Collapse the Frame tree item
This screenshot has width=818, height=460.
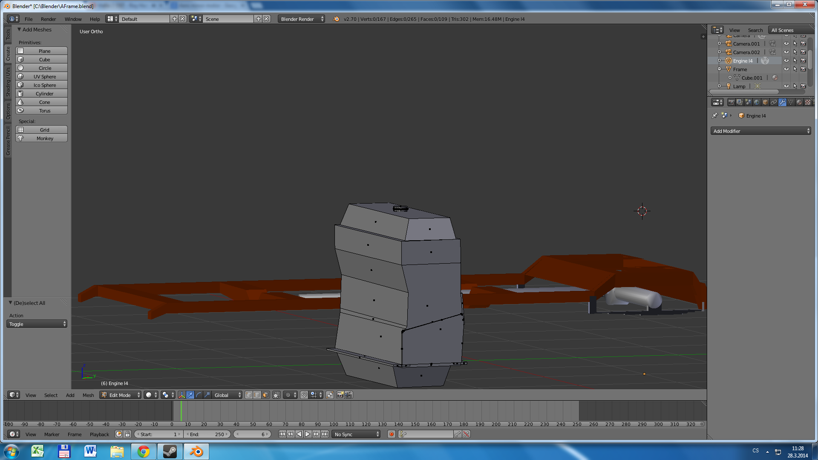[720, 69]
